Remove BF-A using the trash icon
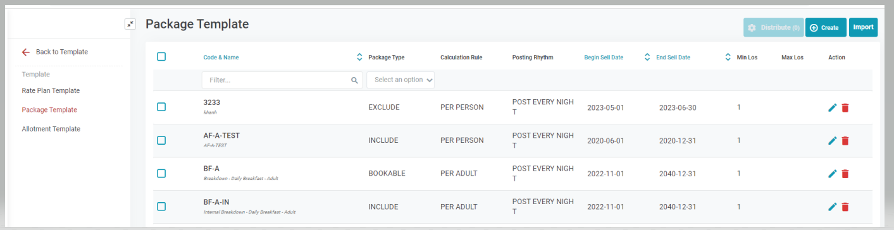This screenshot has height=230, width=894. tap(845, 174)
